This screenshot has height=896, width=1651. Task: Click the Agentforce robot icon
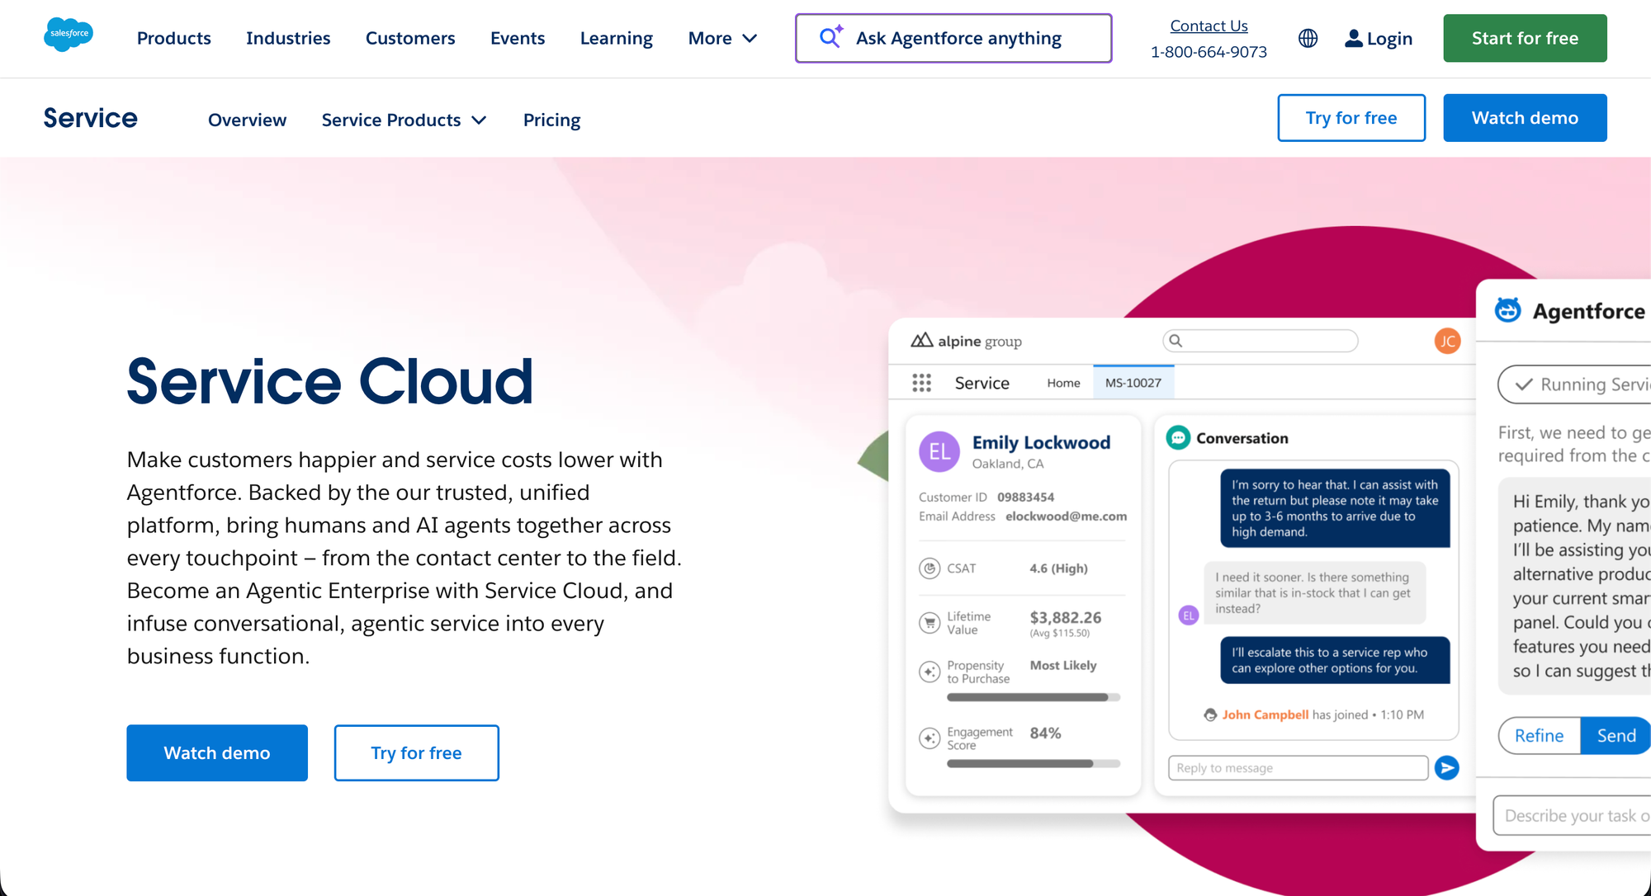coord(1507,309)
